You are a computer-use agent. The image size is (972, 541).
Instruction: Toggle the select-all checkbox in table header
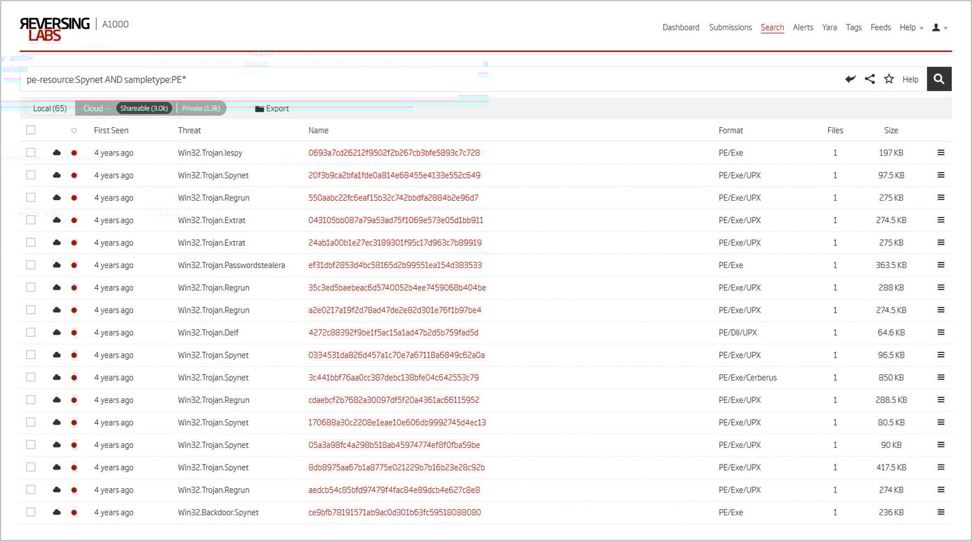tap(31, 130)
